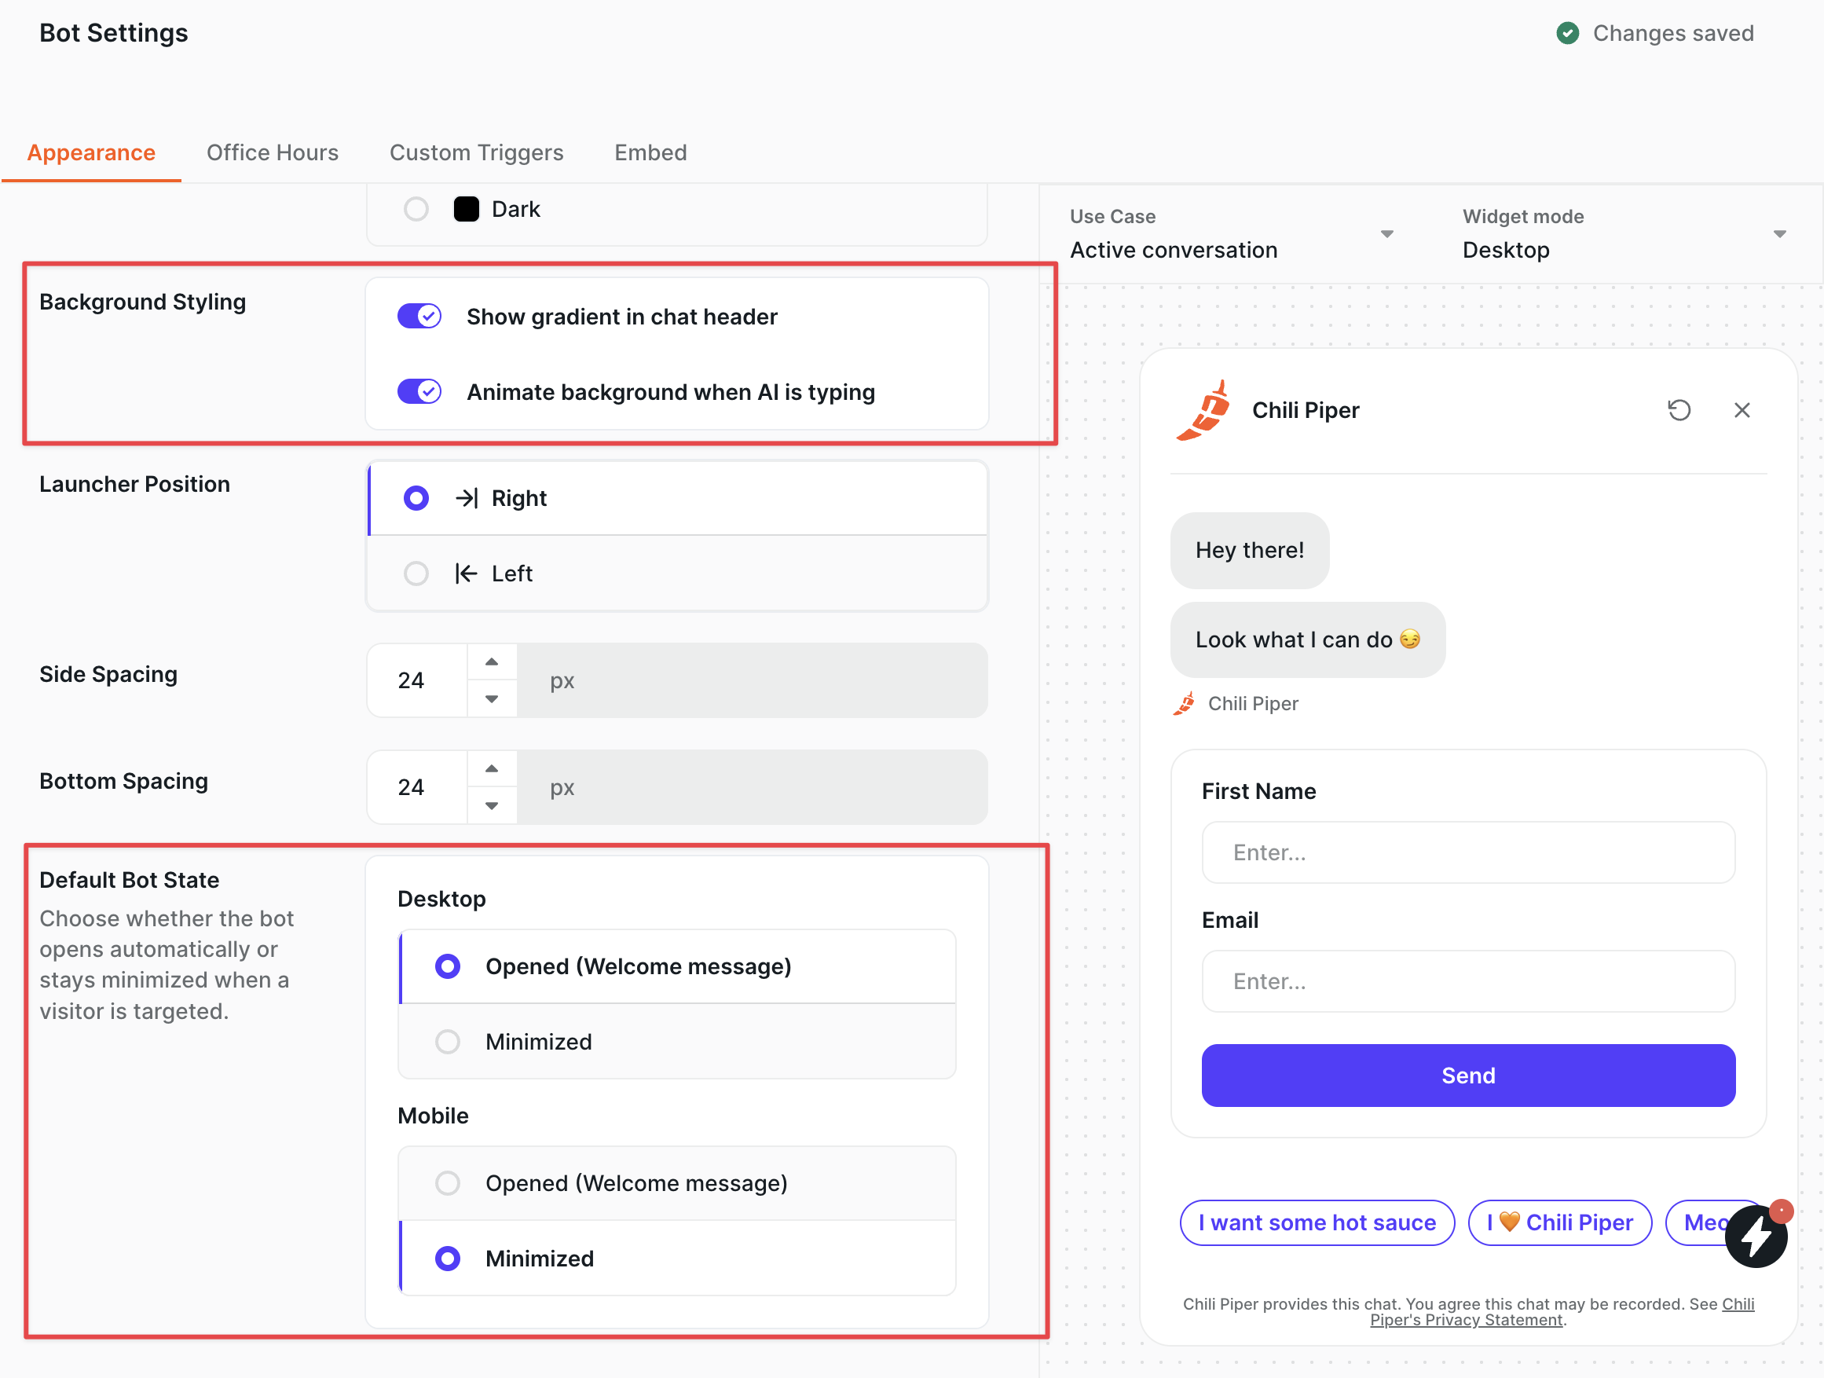The height and width of the screenshot is (1378, 1824).
Task: Toggle Show gradient in chat header
Action: [419, 317]
